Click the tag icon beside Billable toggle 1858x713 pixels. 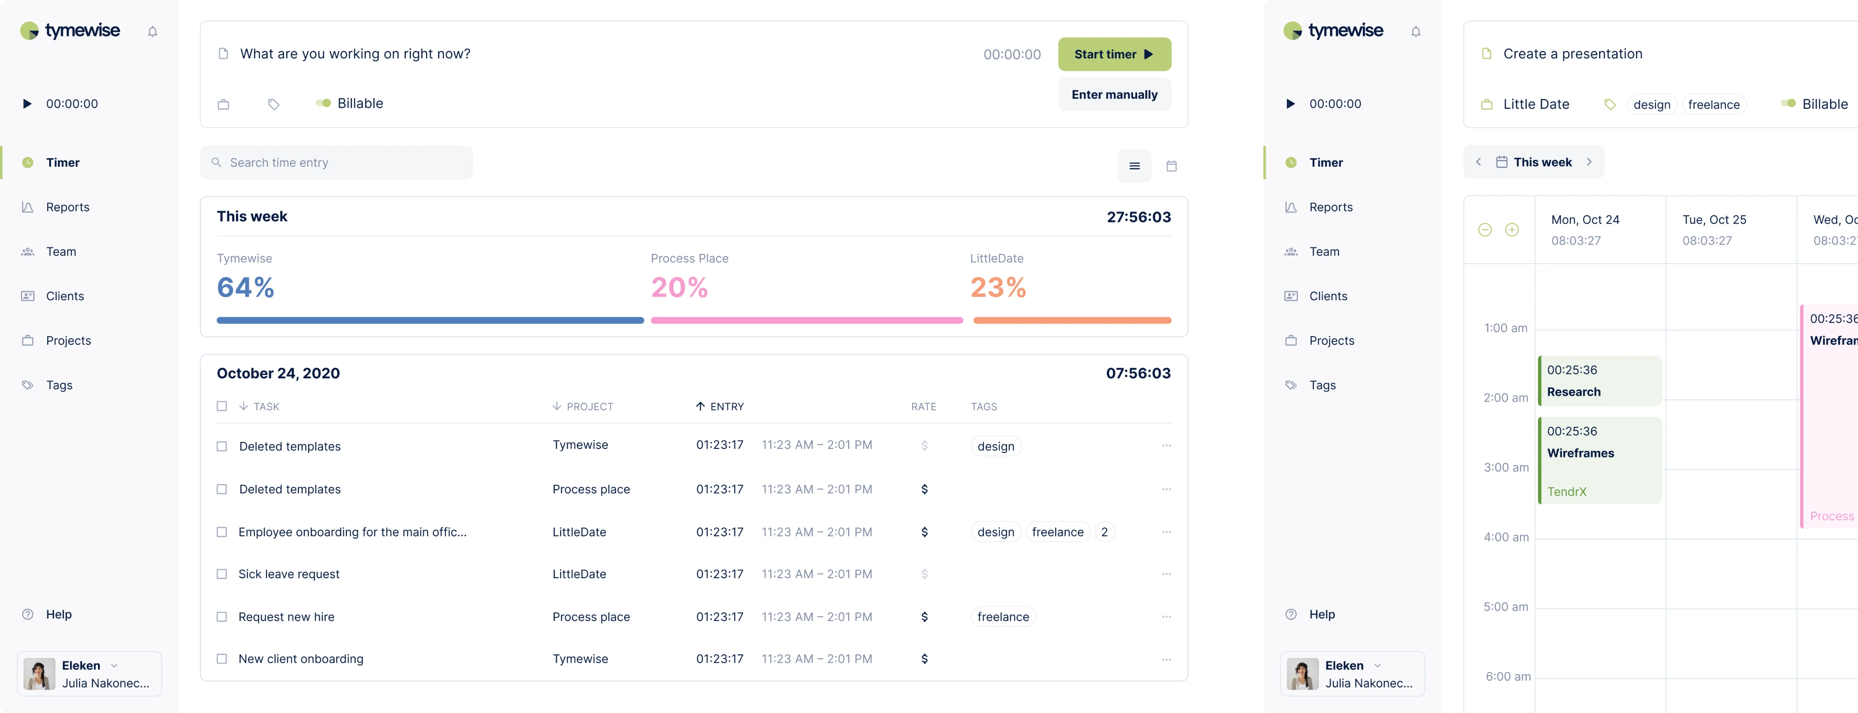click(x=273, y=104)
